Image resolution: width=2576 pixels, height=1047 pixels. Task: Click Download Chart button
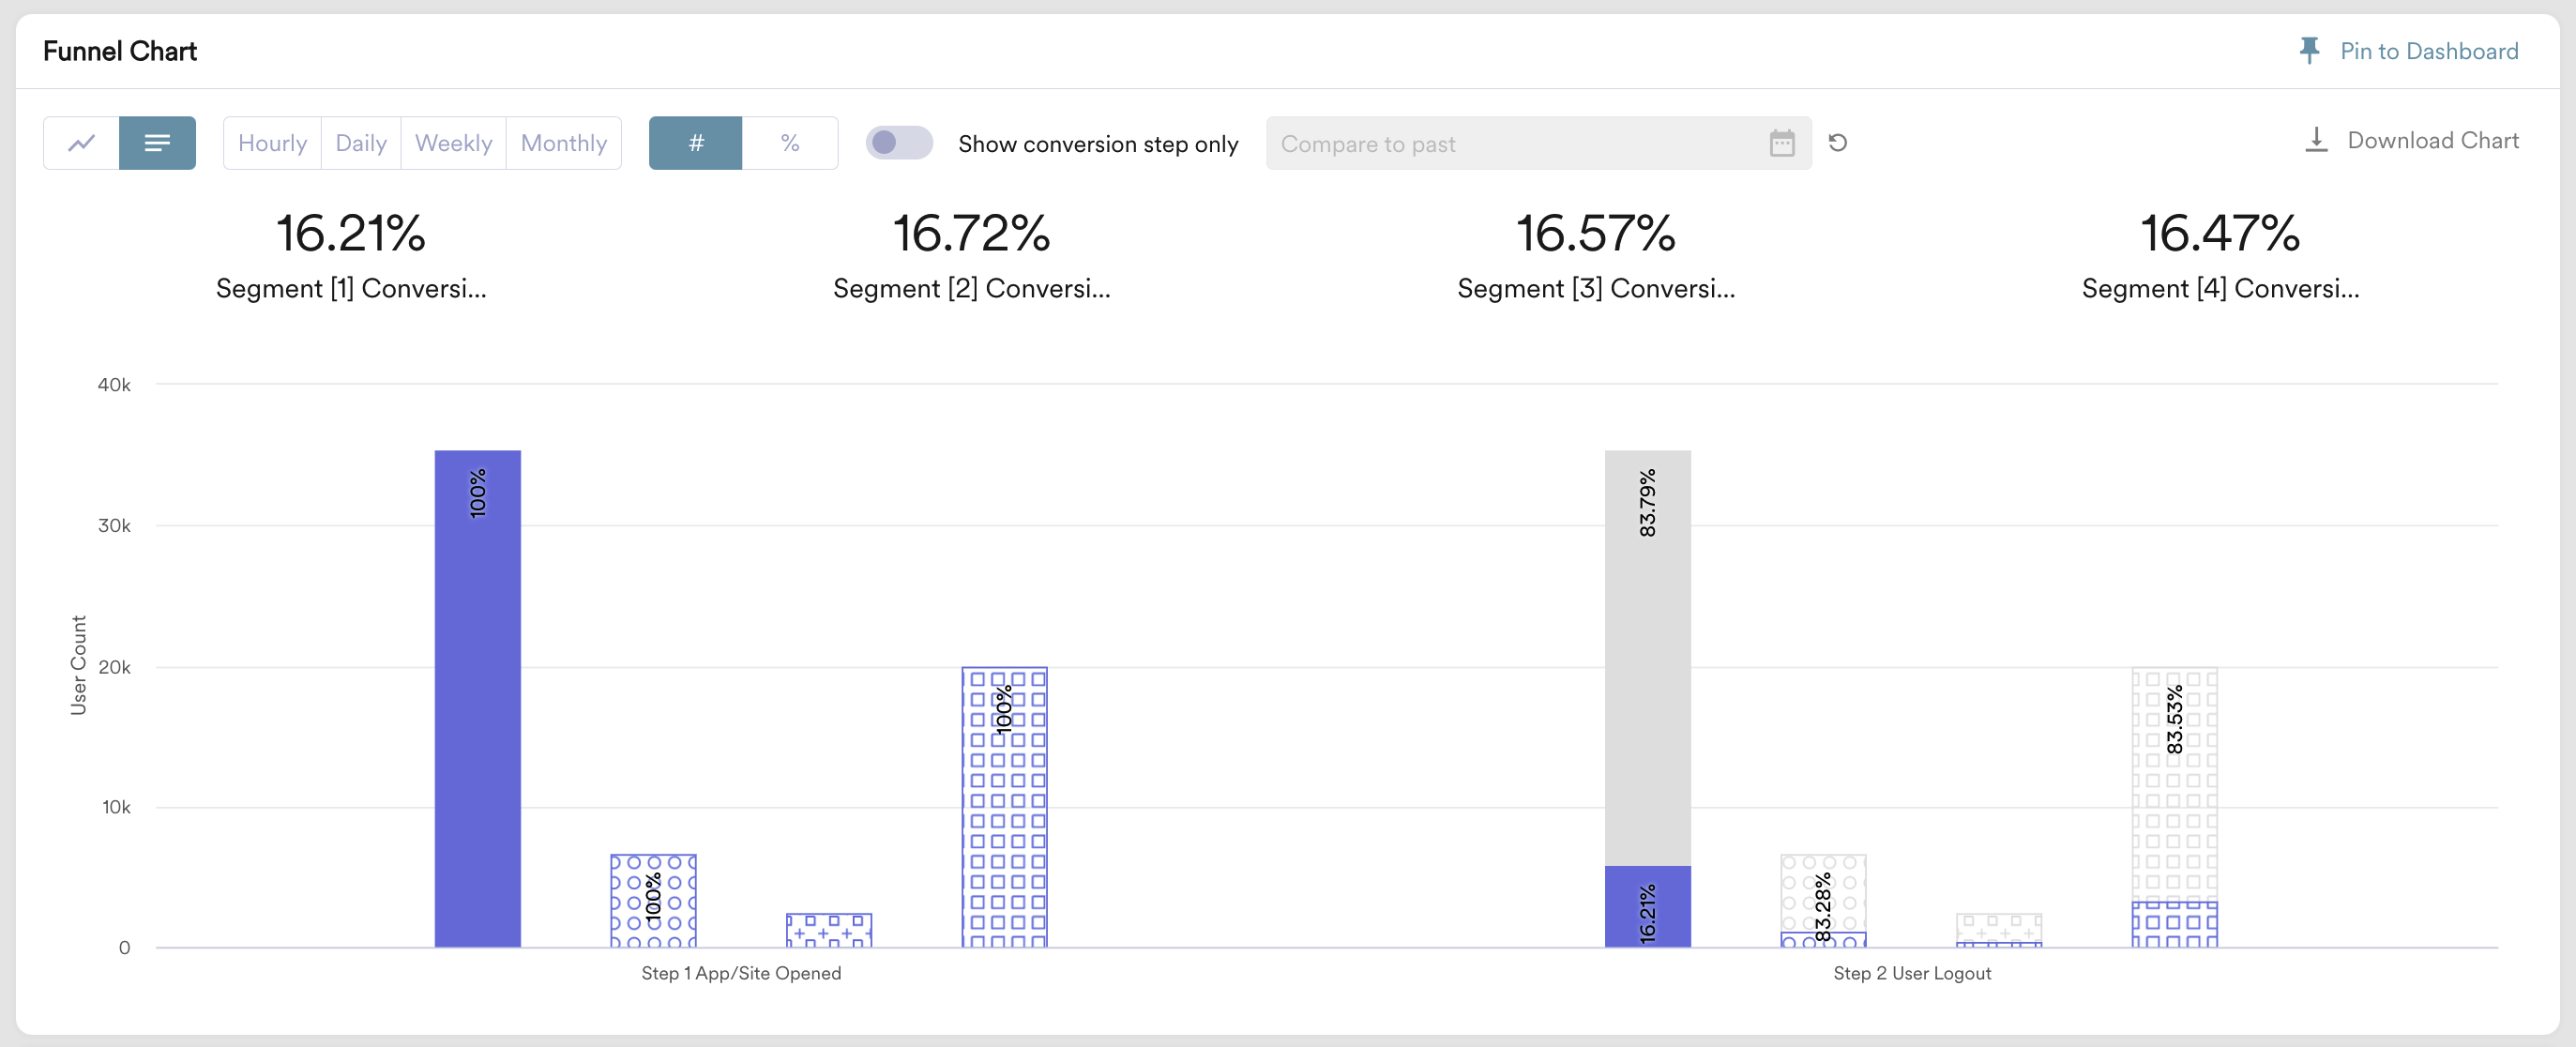pos(2432,141)
